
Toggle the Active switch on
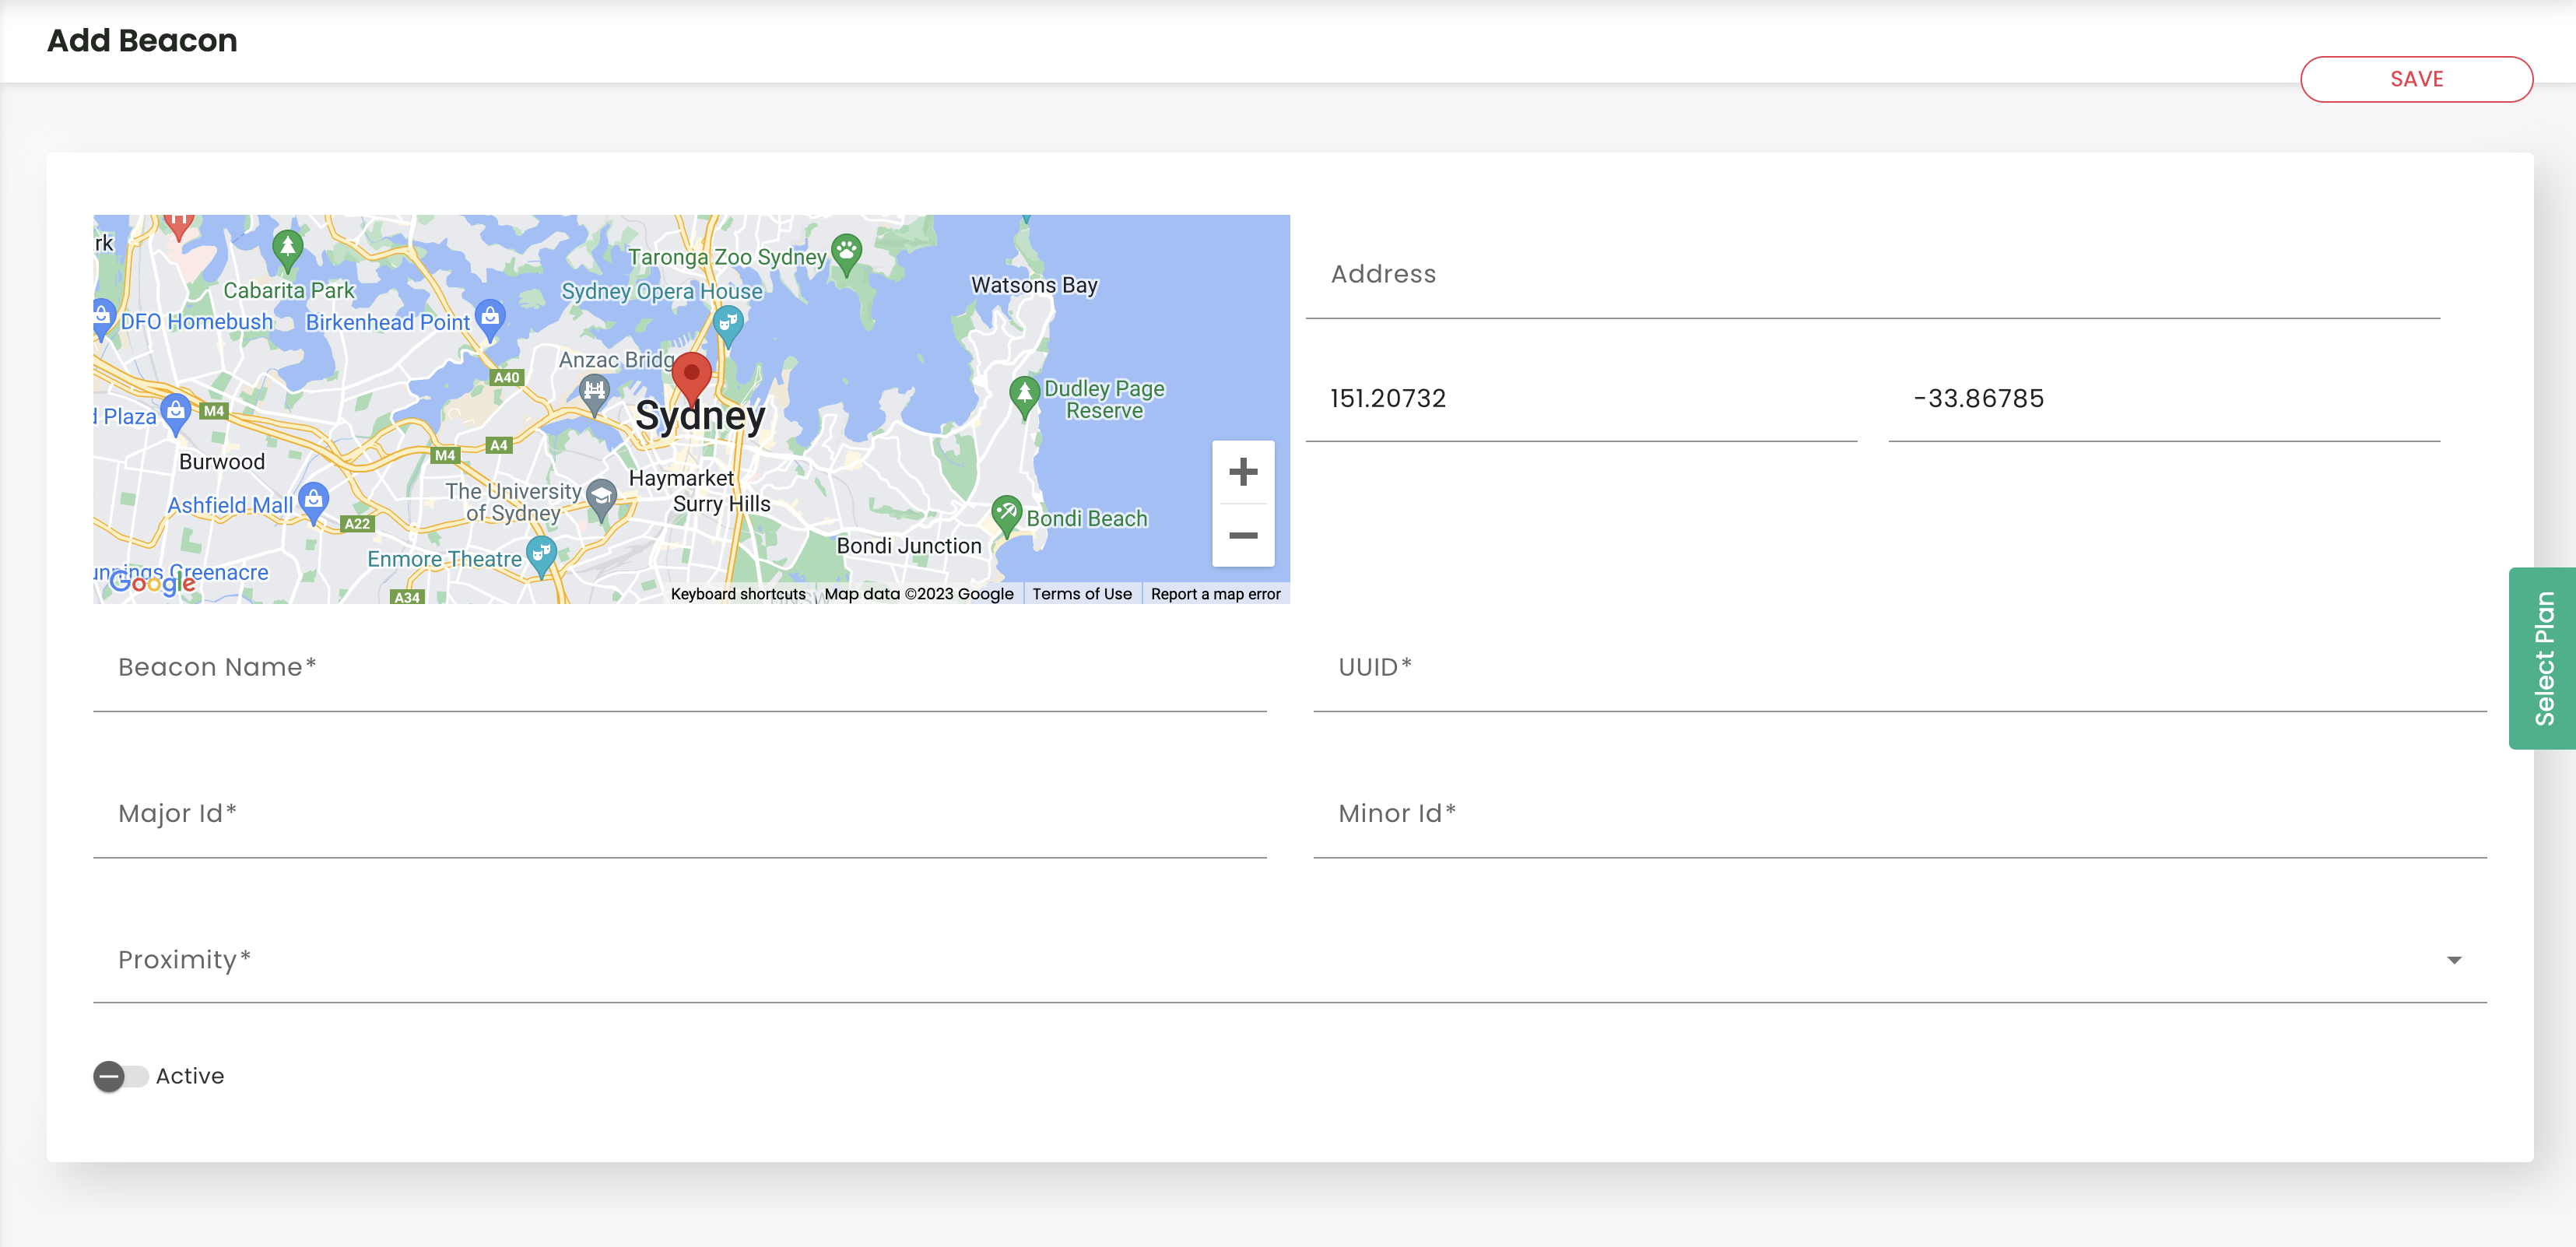coord(121,1076)
